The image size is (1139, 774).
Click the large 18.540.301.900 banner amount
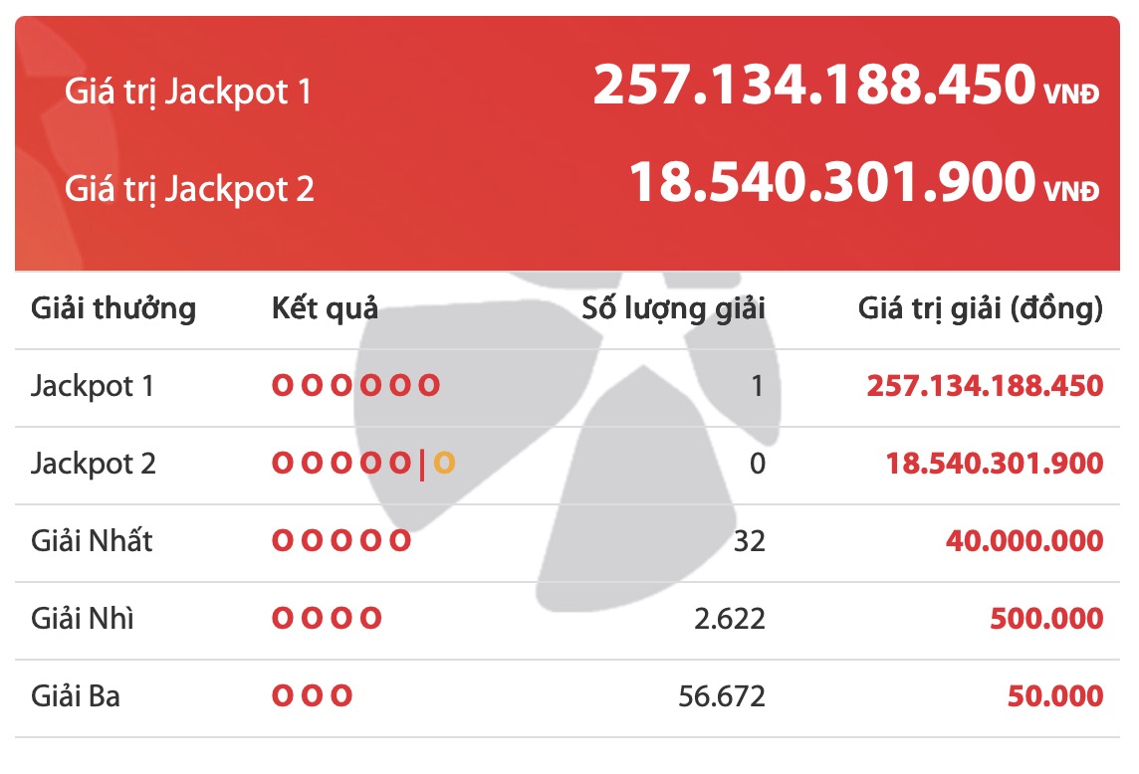click(832, 183)
